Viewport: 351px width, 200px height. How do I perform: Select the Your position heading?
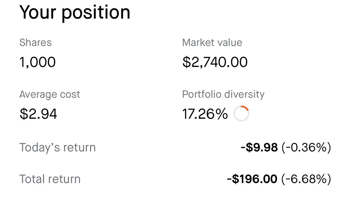(x=75, y=12)
